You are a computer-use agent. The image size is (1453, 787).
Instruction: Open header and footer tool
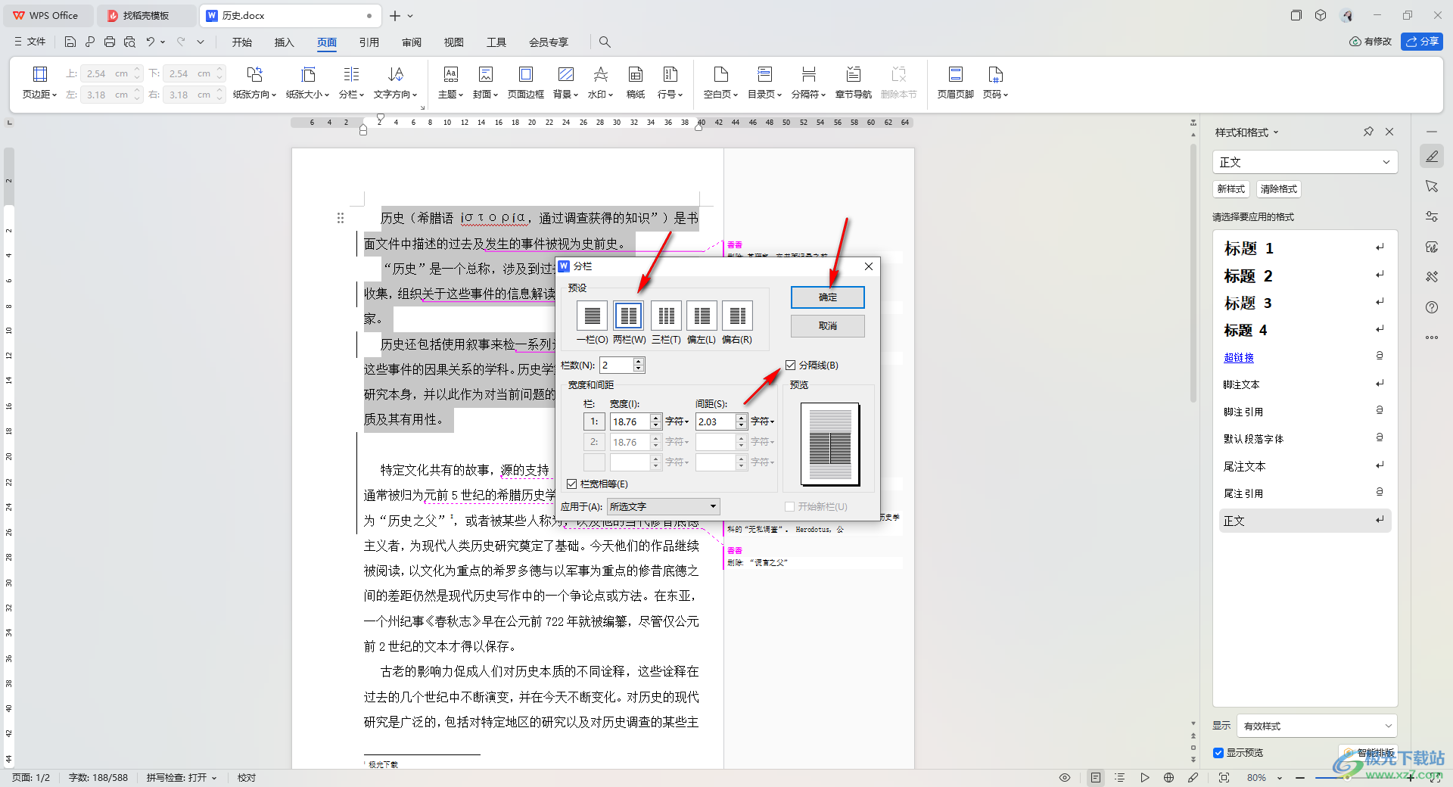[955, 82]
